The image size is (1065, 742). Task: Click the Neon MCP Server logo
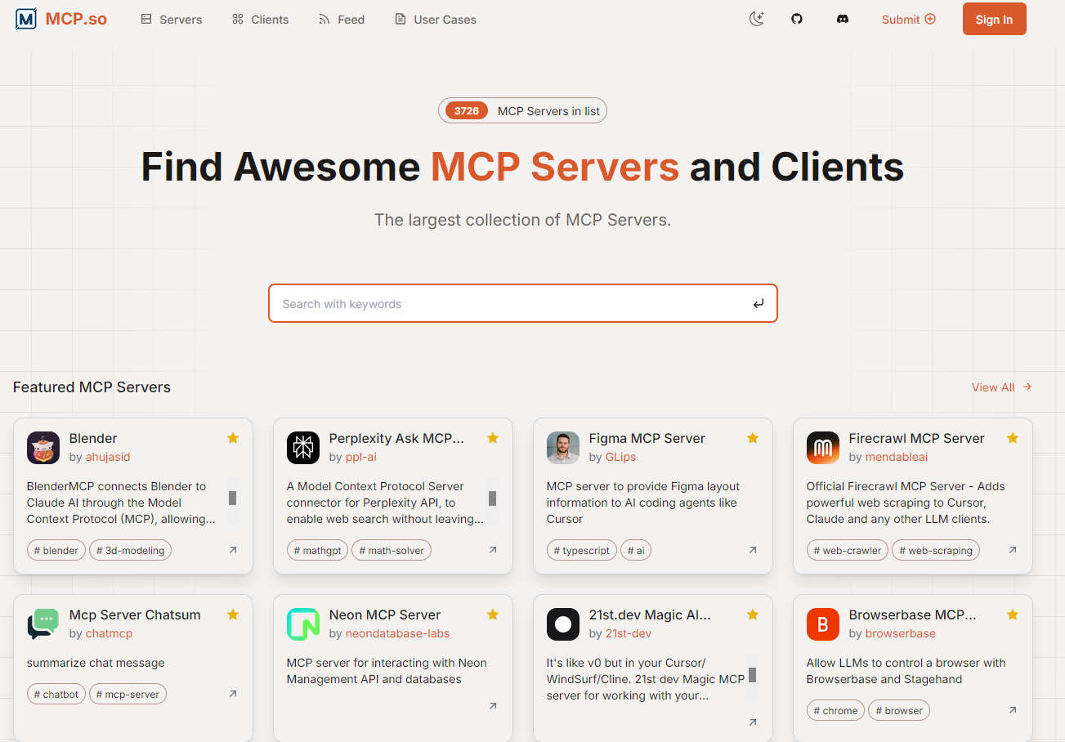click(x=303, y=624)
